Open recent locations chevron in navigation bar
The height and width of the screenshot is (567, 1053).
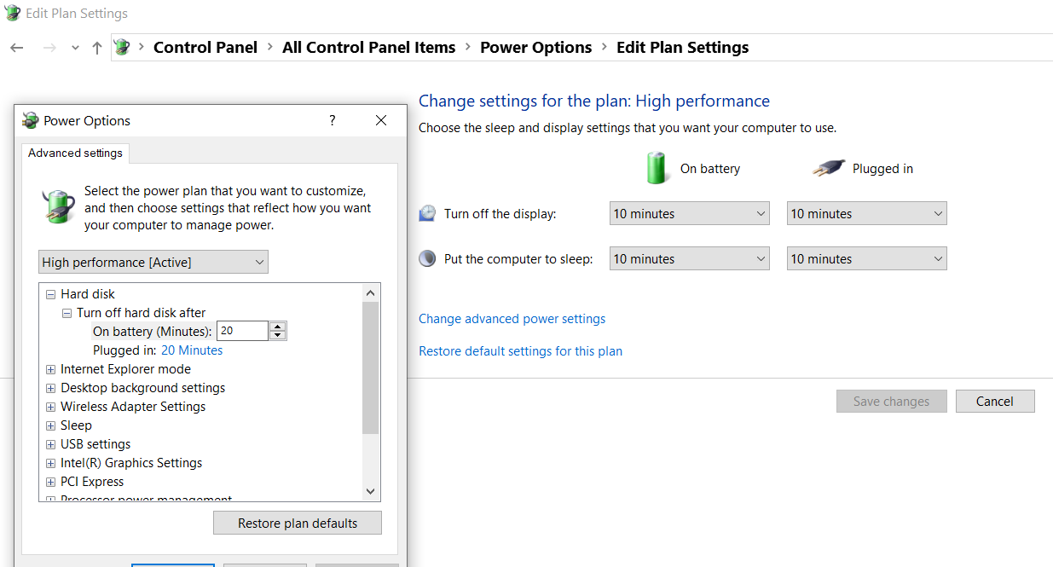(75, 48)
